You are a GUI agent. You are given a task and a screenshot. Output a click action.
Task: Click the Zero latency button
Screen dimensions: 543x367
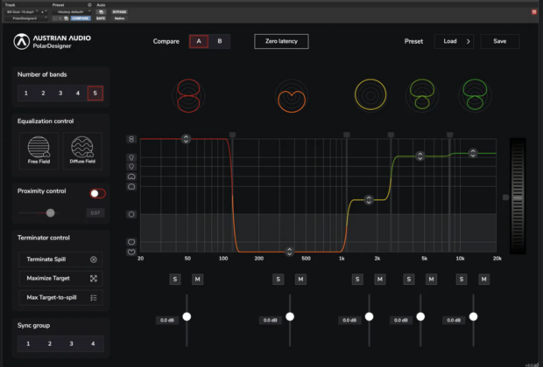(x=281, y=41)
